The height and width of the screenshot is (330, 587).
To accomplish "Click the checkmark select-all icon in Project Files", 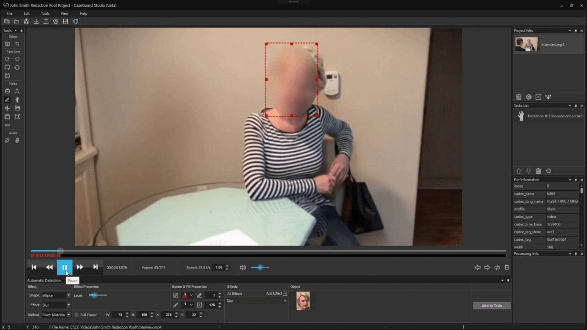I will coord(538,97).
